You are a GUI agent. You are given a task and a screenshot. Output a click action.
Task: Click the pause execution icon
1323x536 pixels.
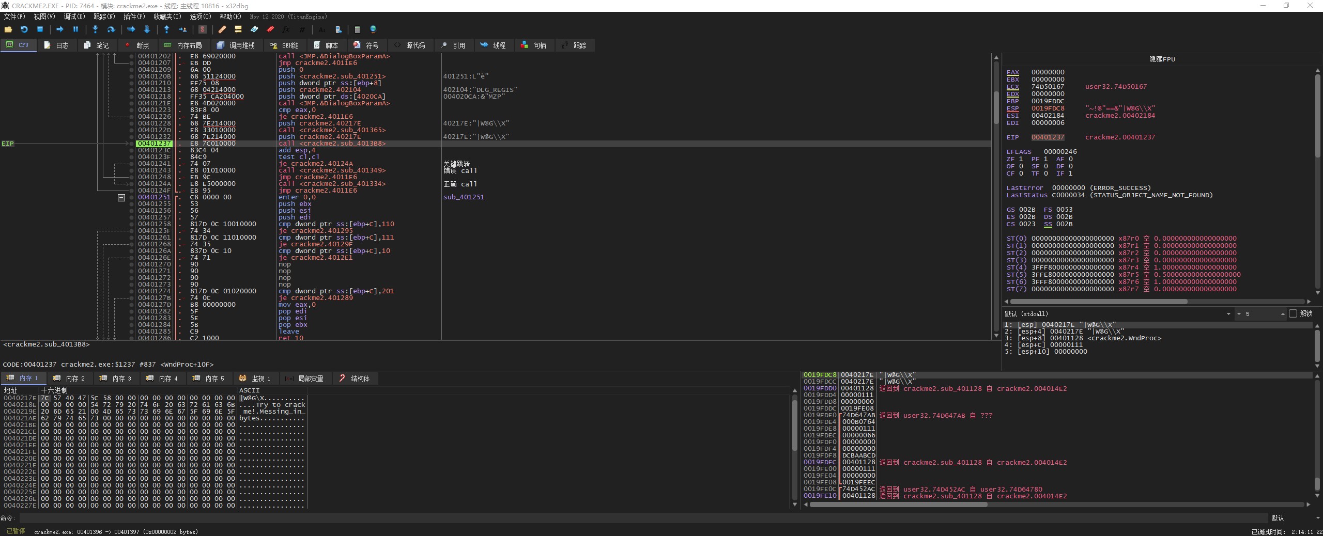75,29
